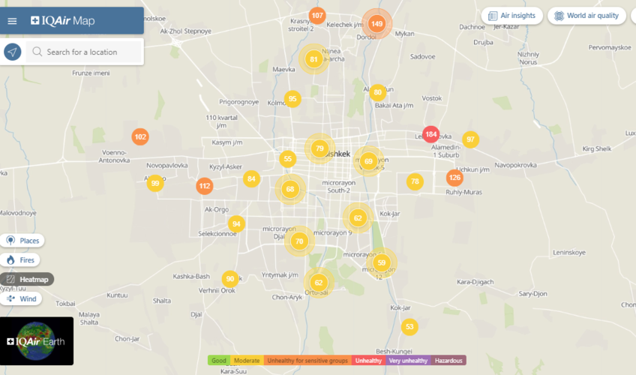The image size is (636, 375).
Task: Open the World air quality tab
Action: coord(586,16)
